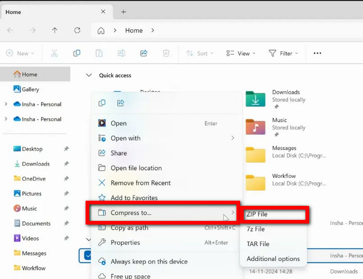Open Additional options in submenu
Screen dimensions: 363x279
(x=274, y=259)
